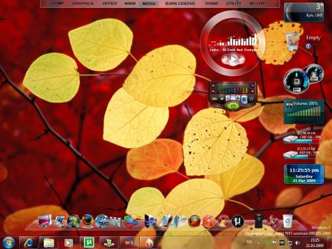Viewport: 332px width, 249px height.
Task: Toggle the green power button on equalizer player
Action: (233, 106)
